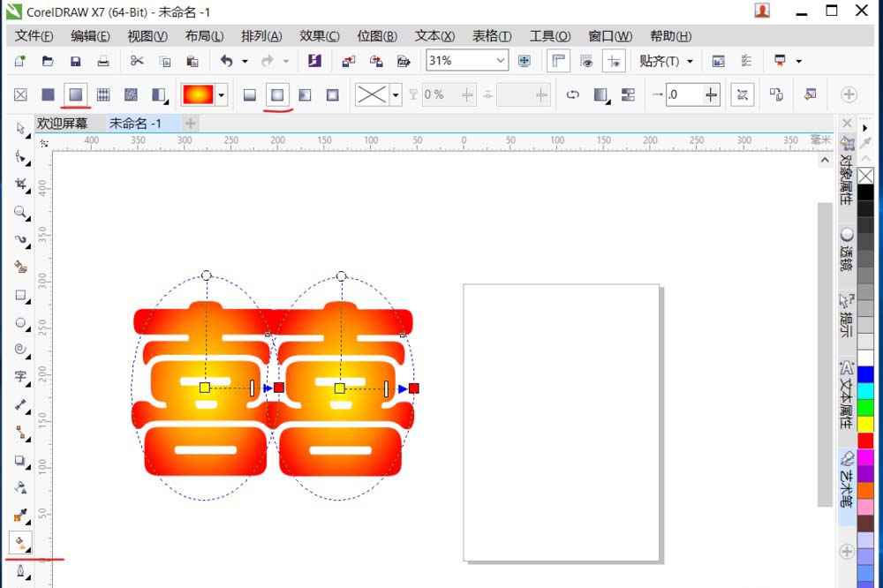Open the 位图(B) menu
Viewport: 883px width, 588px height.
[377, 36]
